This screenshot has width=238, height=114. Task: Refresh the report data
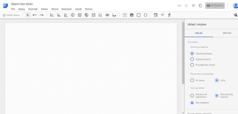coord(193,6)
